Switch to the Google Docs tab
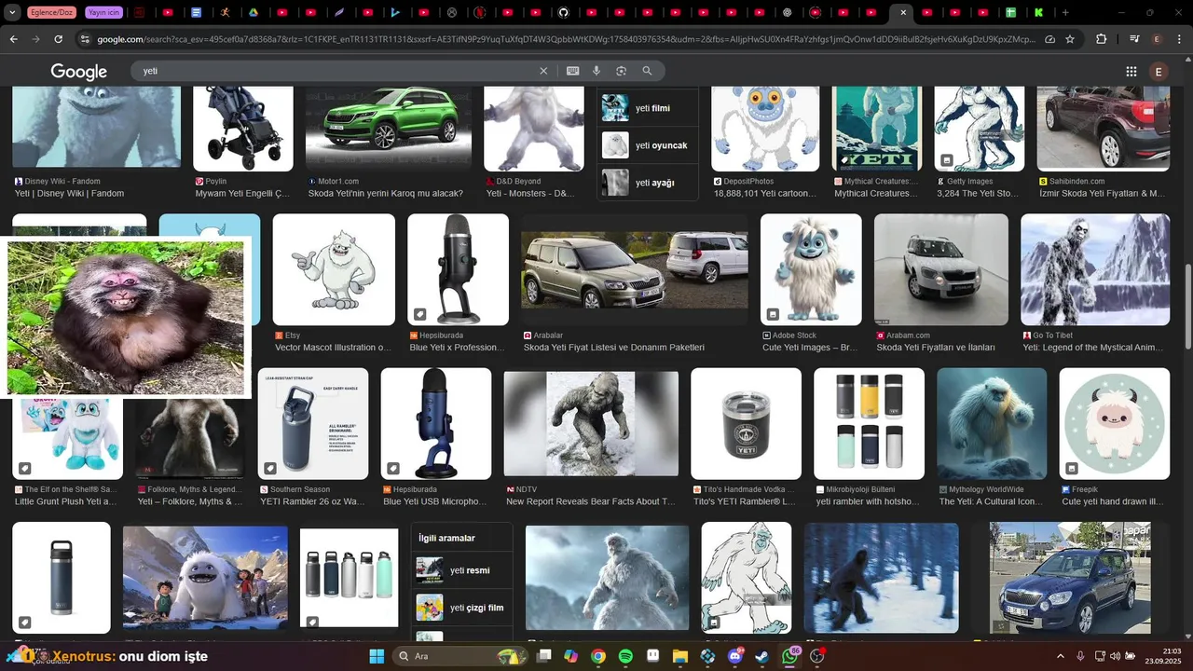This screenshot has width=1193, height=671. [x=196, y=13]
